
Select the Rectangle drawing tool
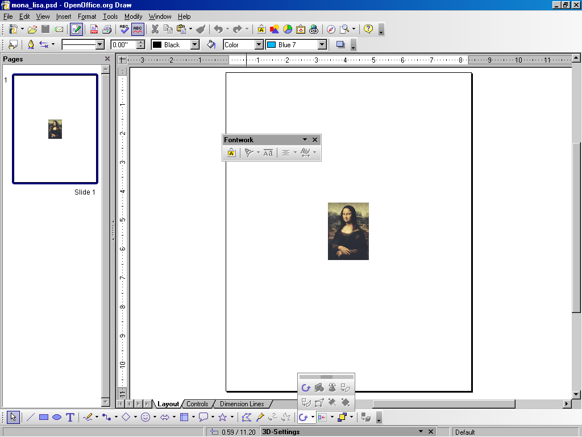click(x=44, y=417)
